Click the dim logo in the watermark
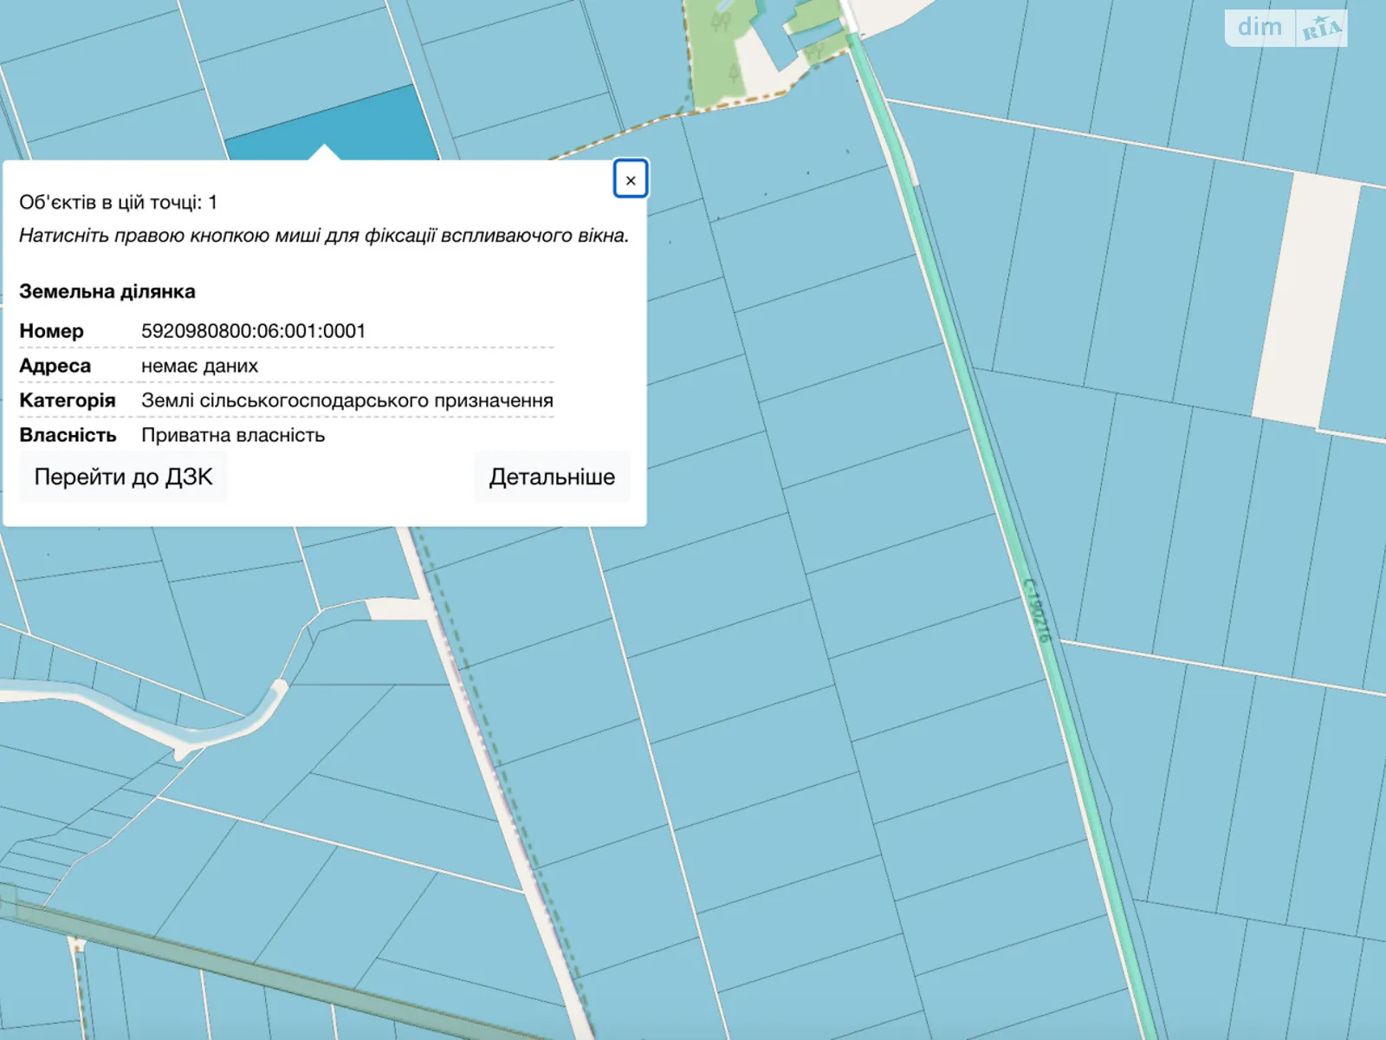1386x1040 pixels. click(x=1260, y=28)
